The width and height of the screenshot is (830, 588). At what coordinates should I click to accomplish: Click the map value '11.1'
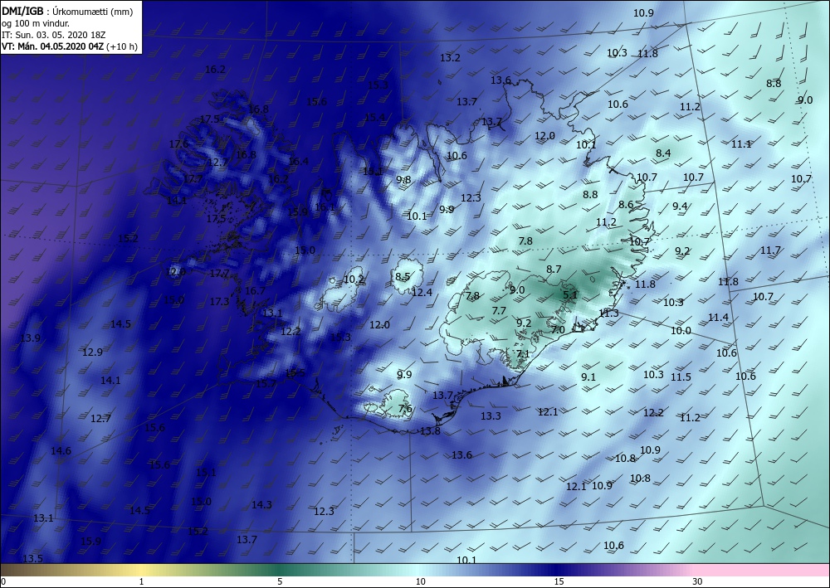pyautogui.click(x=741, y=143)
